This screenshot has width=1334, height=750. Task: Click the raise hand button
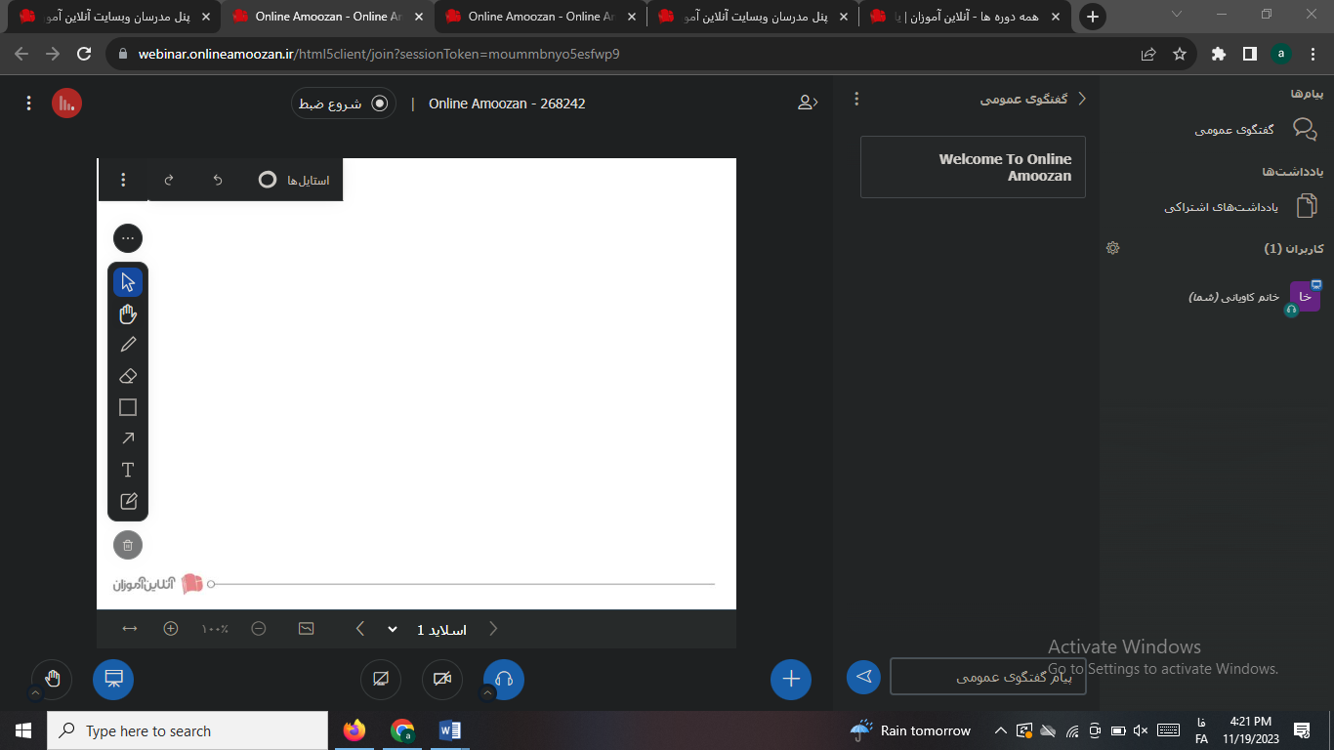click(x=52, y=680)
